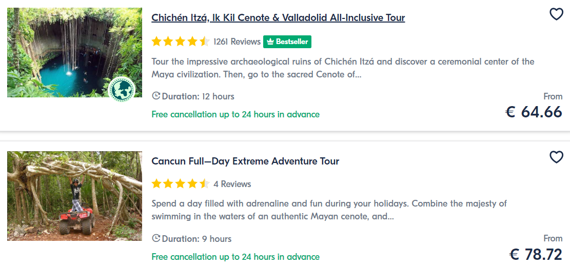Open the 1261 Reviews link
Screen dimensions: 570x267
tap(237, 42)
